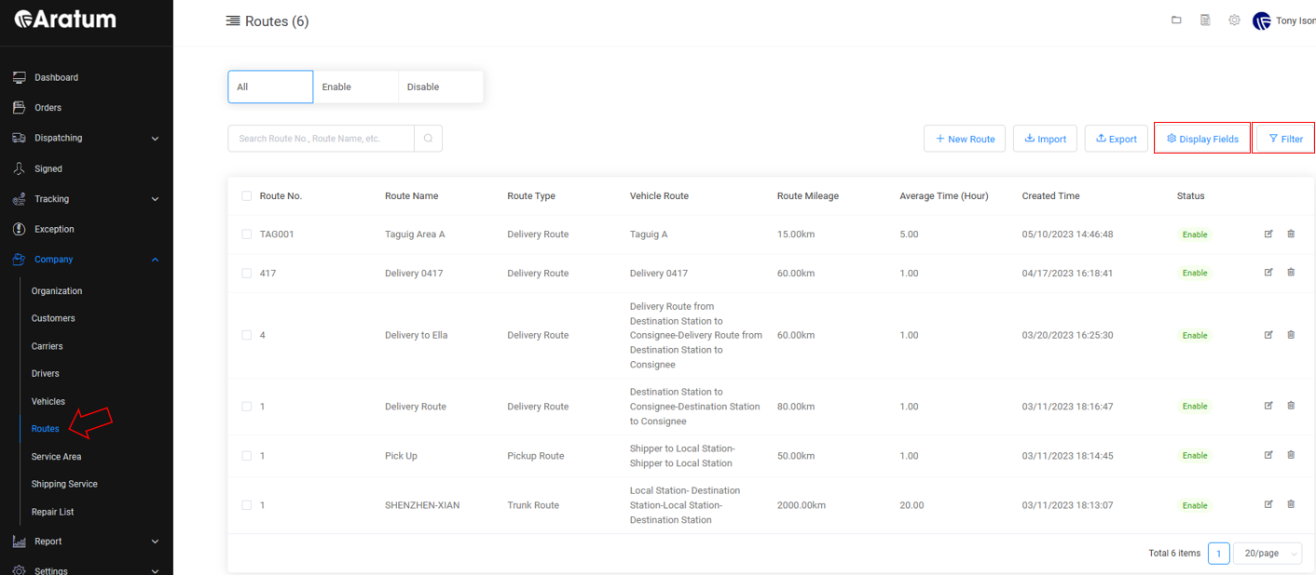Screen dimensions: 1316x575
Task: Edit the Delivery 0417 route
Action: tap(1268, 273)
